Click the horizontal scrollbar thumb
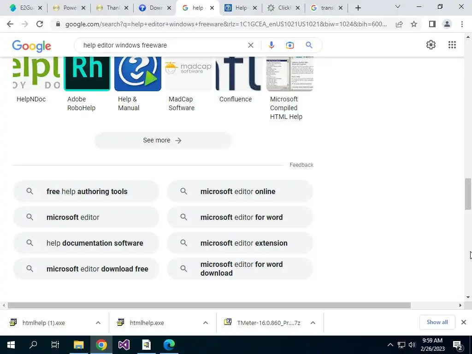The width and height of the screenshot is (472, 354). pyautogui.click(x=209, y=306)
